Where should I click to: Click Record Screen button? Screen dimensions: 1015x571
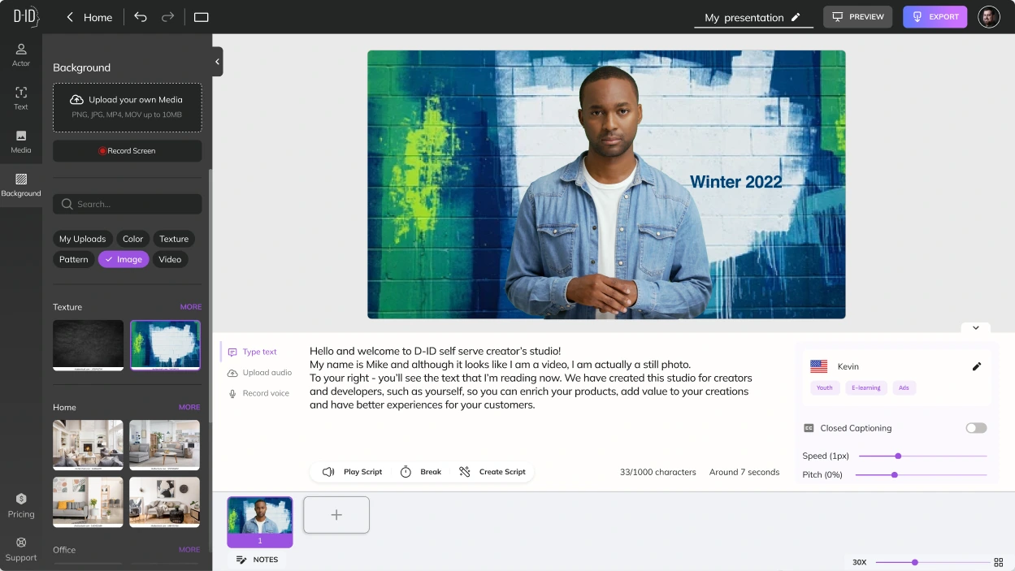(x=128, y=151)
